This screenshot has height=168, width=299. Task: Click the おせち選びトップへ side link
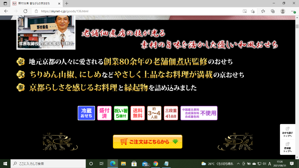(x=287, y=132)
